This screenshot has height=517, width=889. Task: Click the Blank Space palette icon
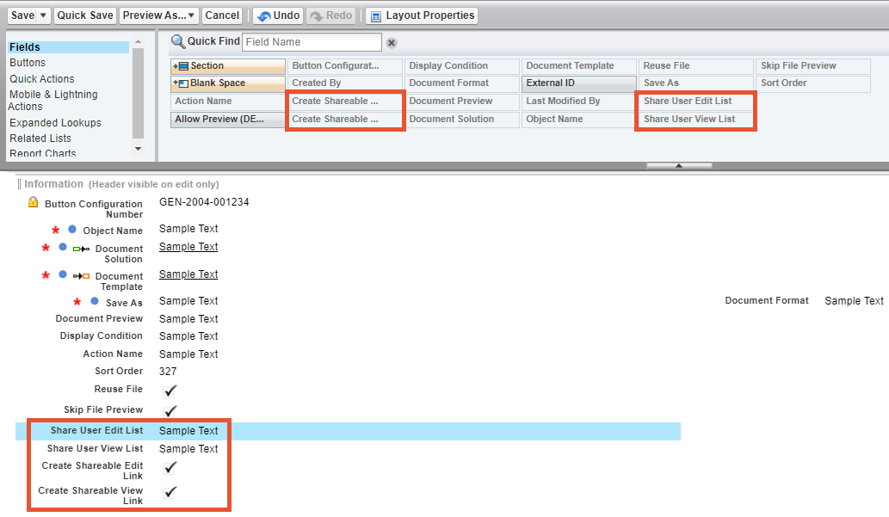pyautogui.click(x=181, y=83)
